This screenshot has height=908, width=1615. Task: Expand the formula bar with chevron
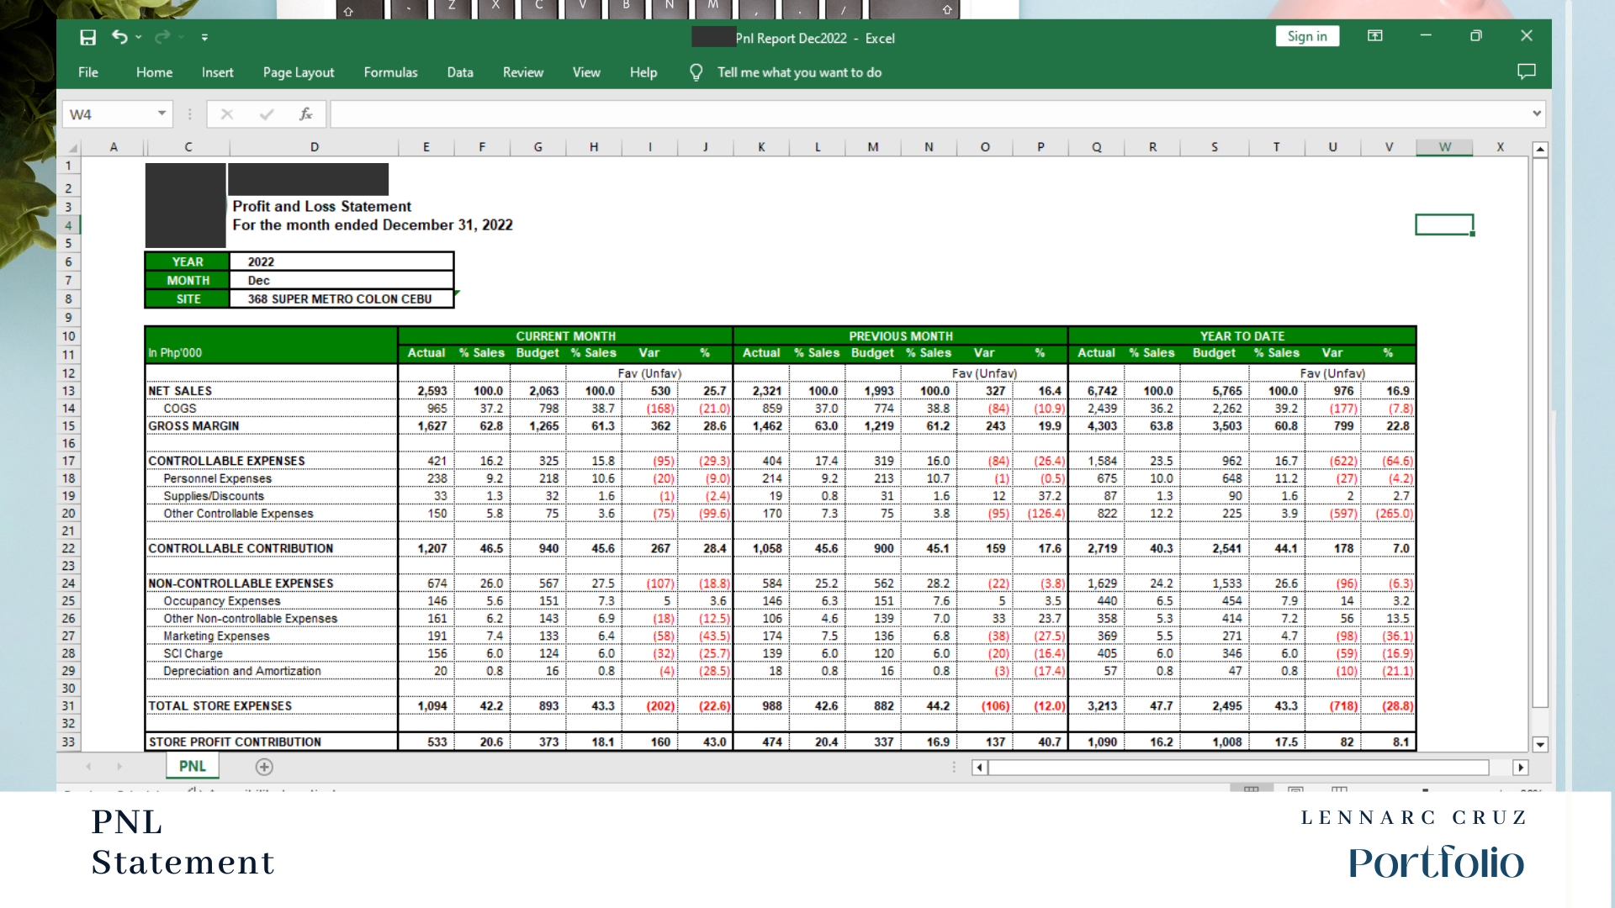pyautogui.click(x=1537, y=113)
